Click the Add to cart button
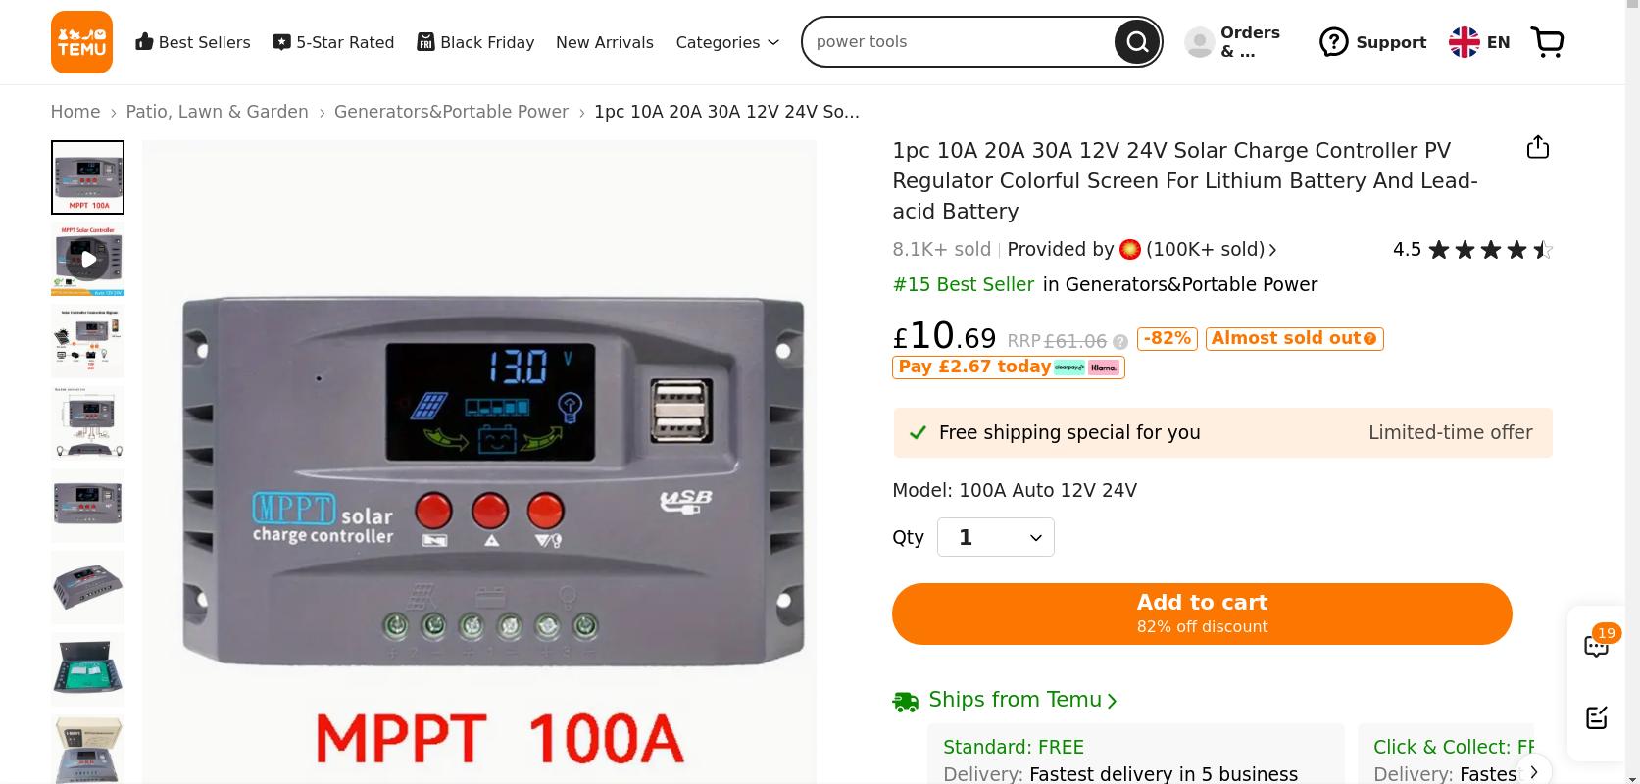The width and height of the screenshot is (1640, 784). 1202,613
